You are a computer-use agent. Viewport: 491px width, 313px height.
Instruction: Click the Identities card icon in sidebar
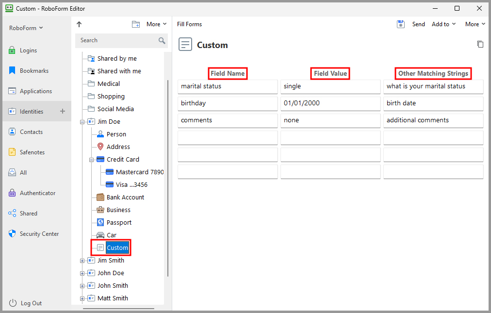click(12, 111)
